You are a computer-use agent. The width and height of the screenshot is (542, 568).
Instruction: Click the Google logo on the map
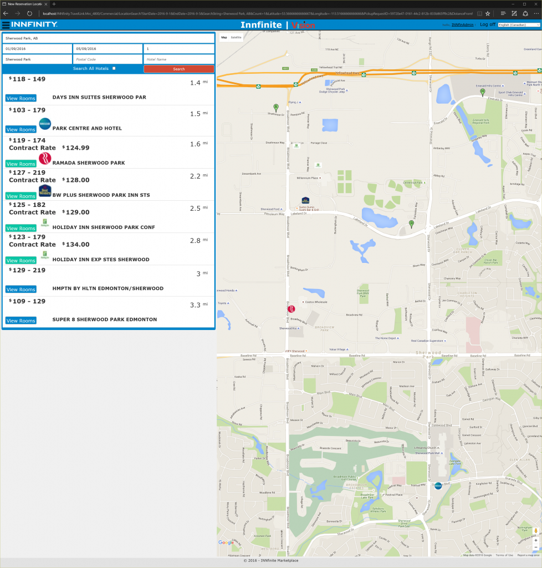pyautogui.click(x=226, y=542)
